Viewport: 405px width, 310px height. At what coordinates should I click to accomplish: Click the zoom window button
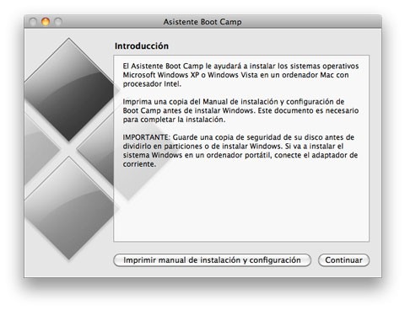click(x=58, y=22)
